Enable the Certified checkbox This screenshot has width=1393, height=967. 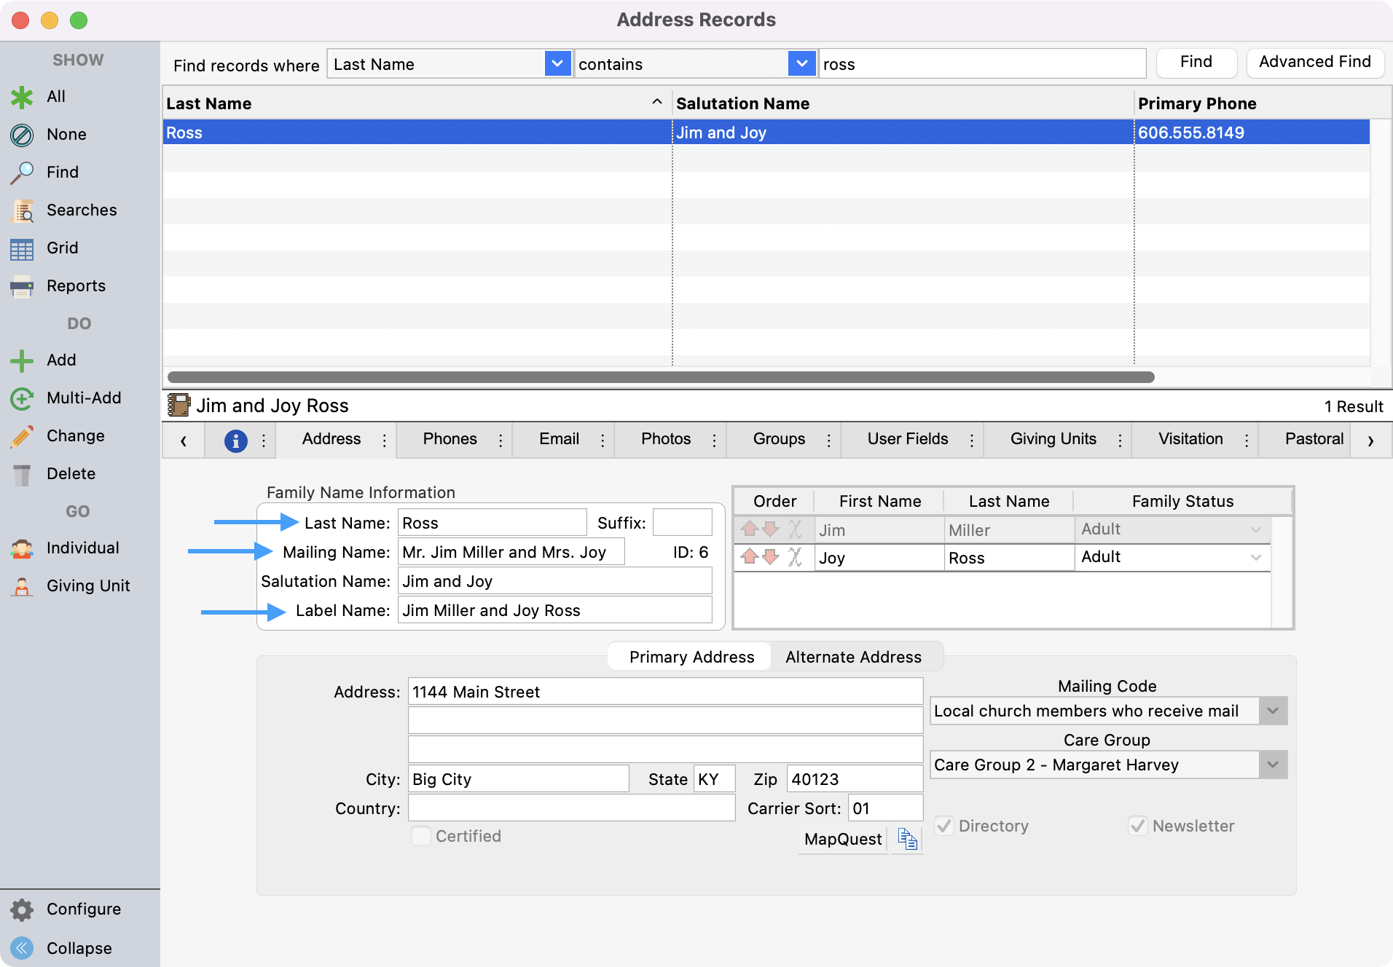(x=421, y=836)
